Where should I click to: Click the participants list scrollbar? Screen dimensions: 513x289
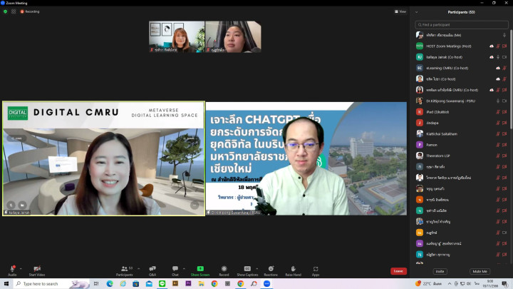511,78
